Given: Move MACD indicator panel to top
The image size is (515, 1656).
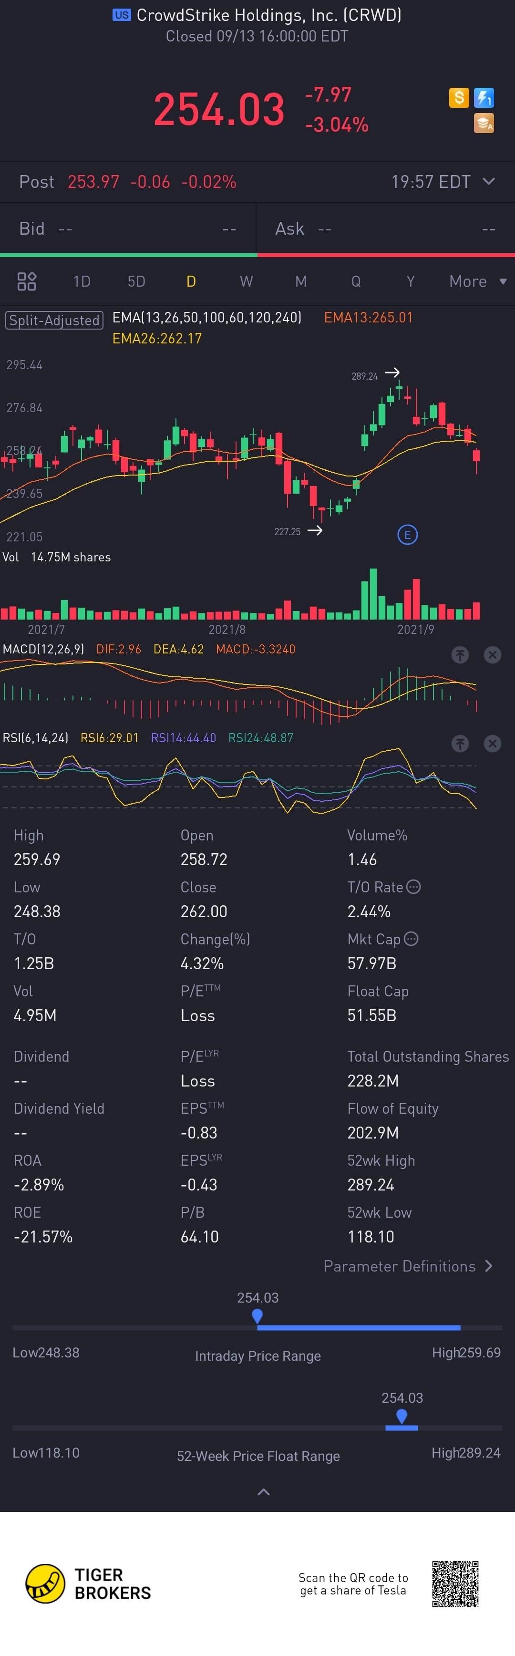Looking at the screenshot, I should coord(460,654).
